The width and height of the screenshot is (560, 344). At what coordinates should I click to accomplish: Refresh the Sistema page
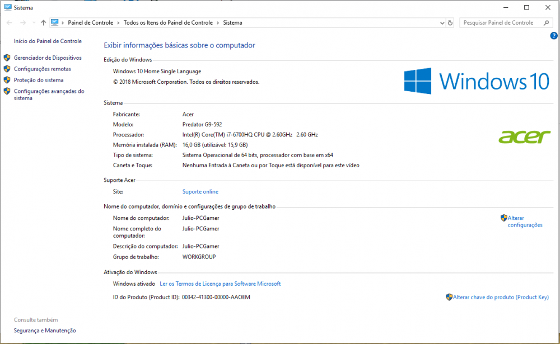coord(450,23)
